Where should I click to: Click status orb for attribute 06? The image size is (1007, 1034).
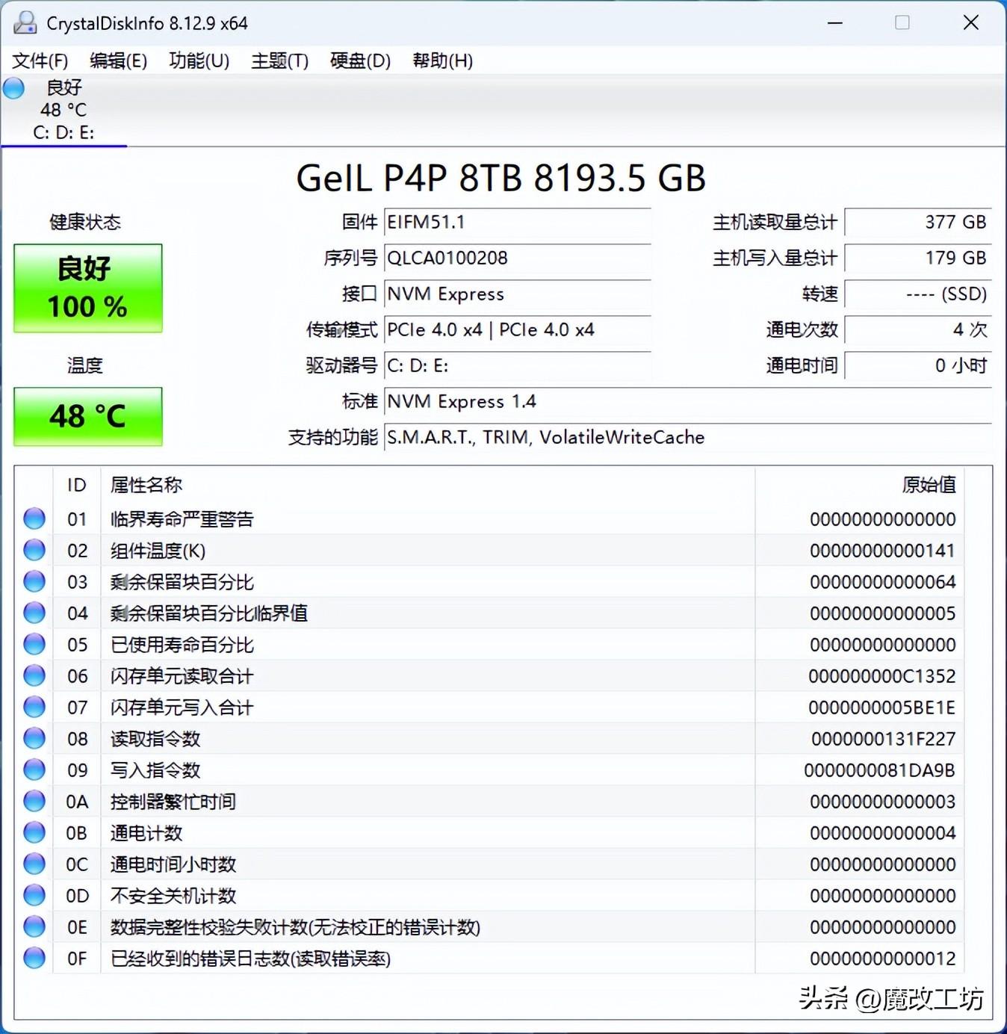(34, 675)
